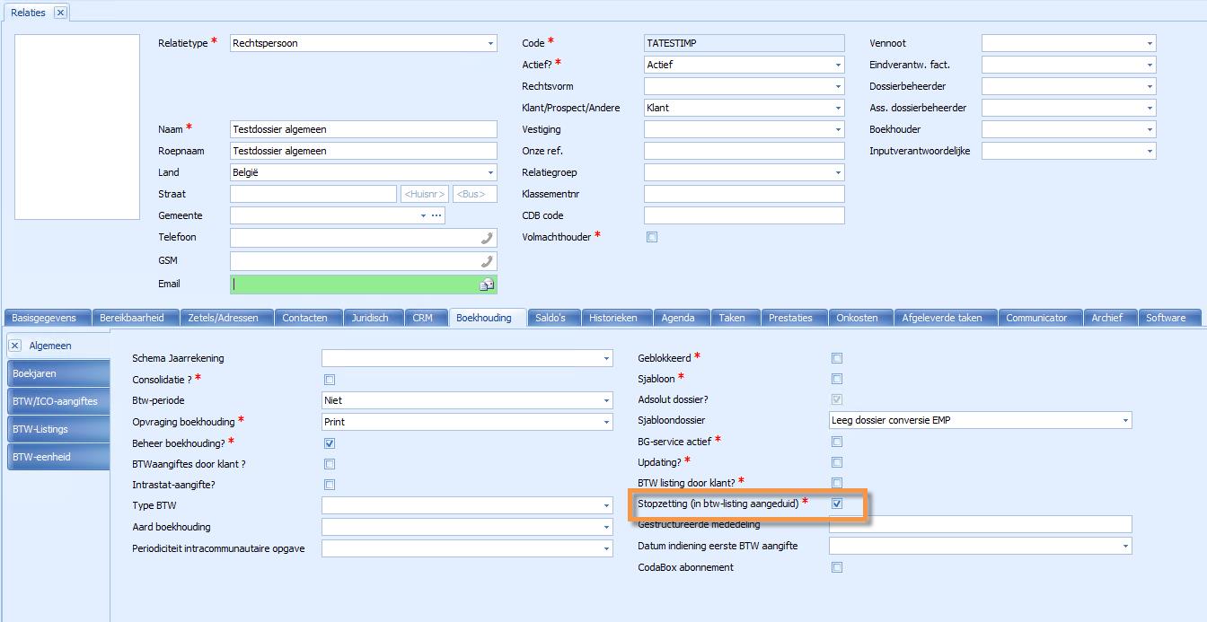Click the Straat input field
Viewport: 1207px width, 622px height.
(x=313, y=194)
